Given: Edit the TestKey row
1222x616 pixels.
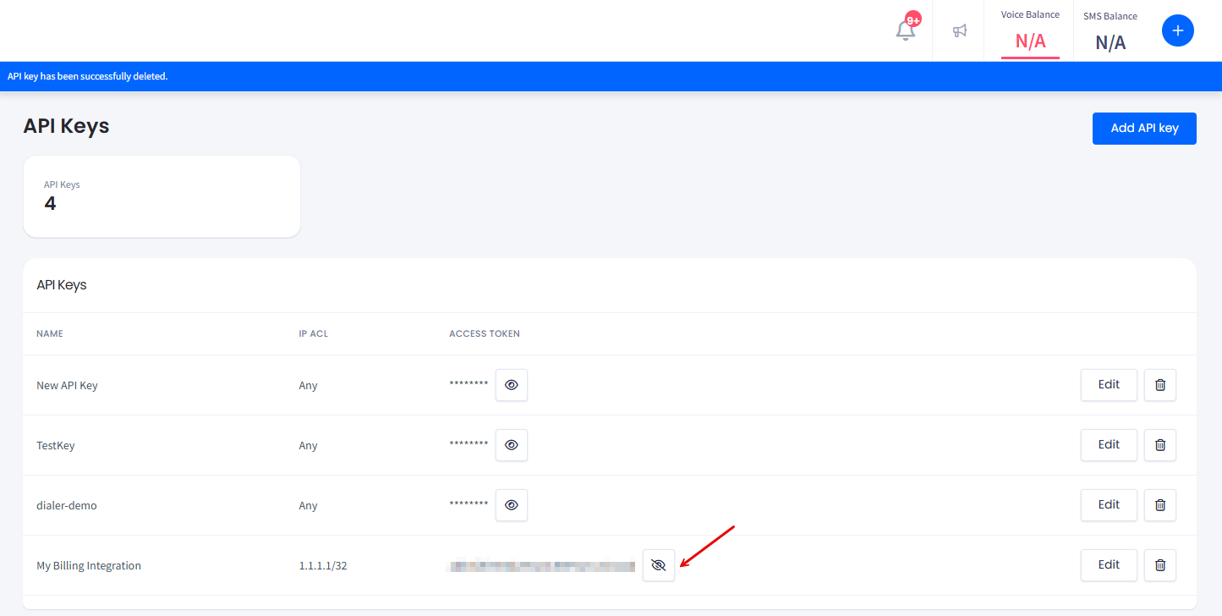Looking at the screenshot, I should coord(1109,445).
